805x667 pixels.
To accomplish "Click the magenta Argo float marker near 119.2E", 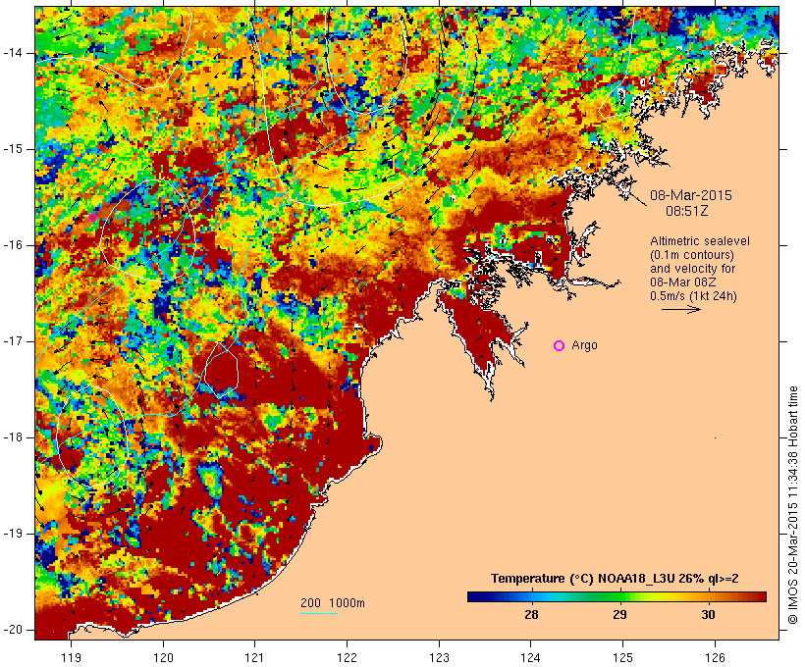I will (92, 218).
